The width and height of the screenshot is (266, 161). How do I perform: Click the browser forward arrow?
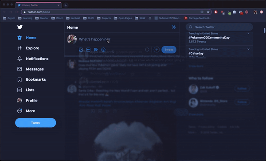coord(11,12)
